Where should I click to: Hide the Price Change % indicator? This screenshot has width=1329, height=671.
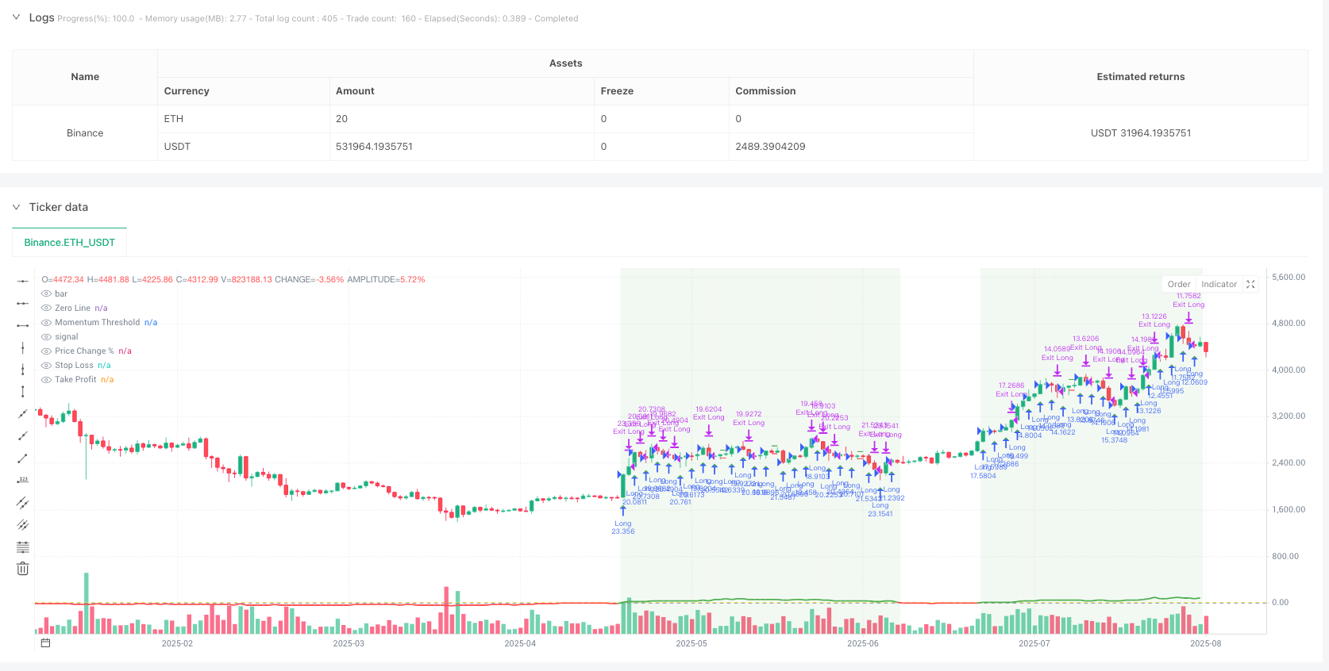click(46, 351)
